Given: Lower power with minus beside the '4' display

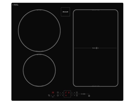Looking at the screenshot, I should pyautogui.click(x=60, y=95).
